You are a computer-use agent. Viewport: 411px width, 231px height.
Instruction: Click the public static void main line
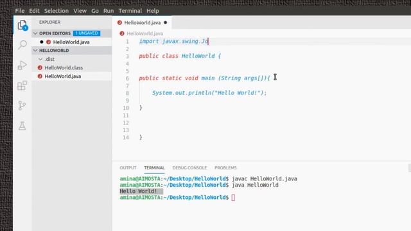[x=204, y=78]
